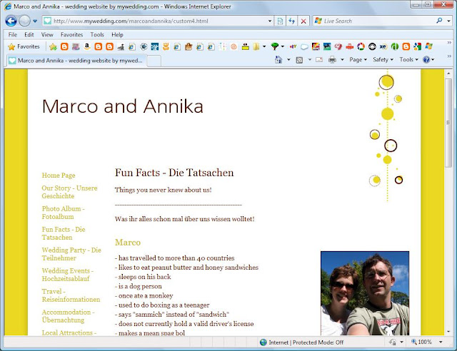The image size is (457, 351).
Task: Expand favorites bar overflow chevron
Action: tap(449, 43)
